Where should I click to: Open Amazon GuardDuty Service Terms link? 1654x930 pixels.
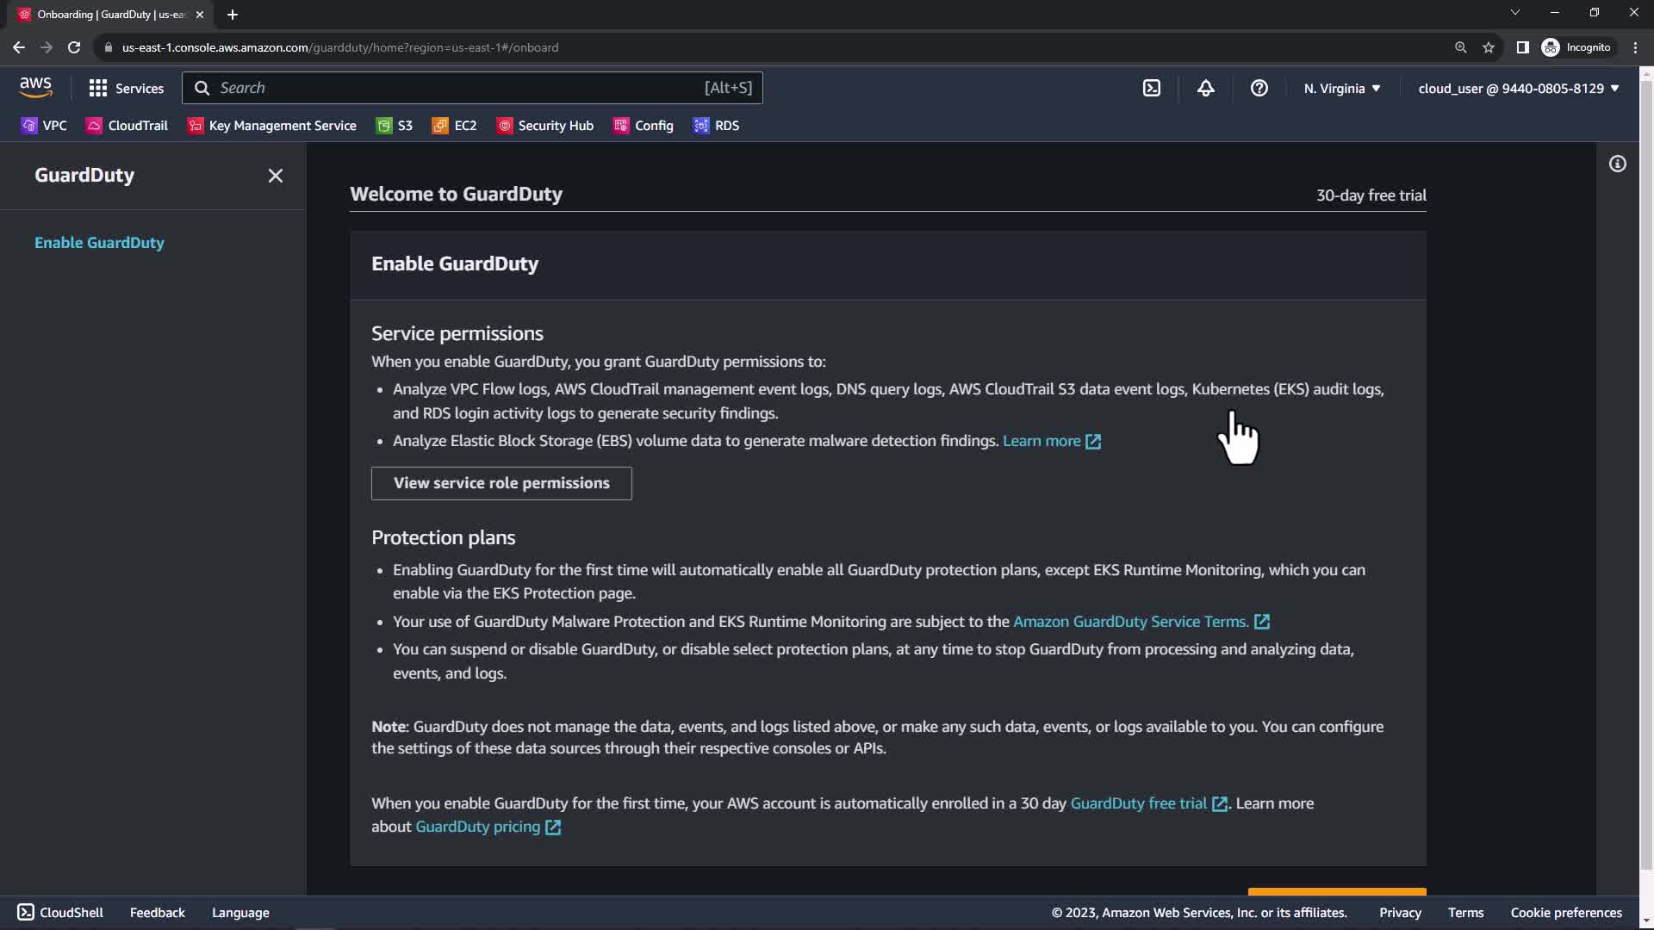[x=1130, y=622]
